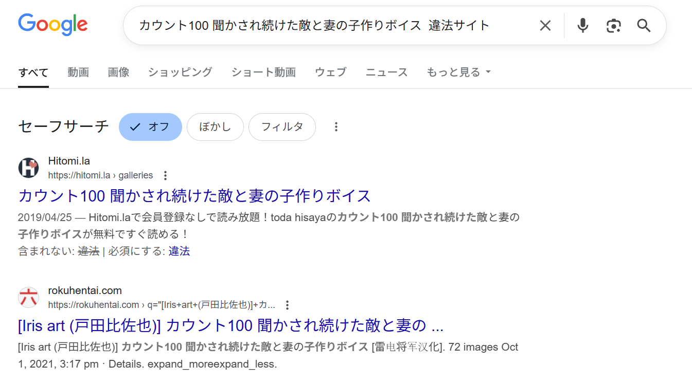692x383 pixels.
Task: Clear the search query with the X icon
Action: click(545, 25)
